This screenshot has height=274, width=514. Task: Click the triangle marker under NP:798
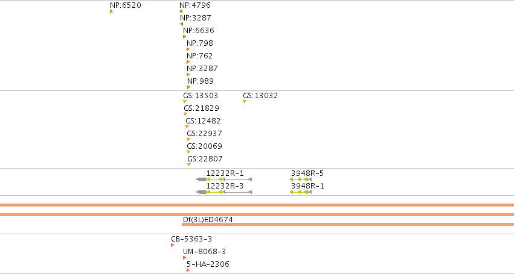pyautogui.click(x=188, y=50)
